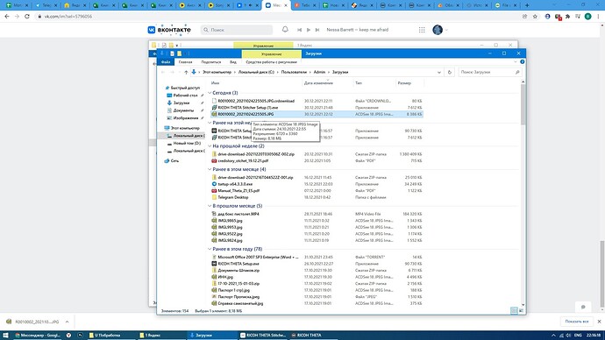Viewport: 605px width, 340px height.
Task: Click the search magnifier in Загрузки search
Action: (x=517, y=72)
